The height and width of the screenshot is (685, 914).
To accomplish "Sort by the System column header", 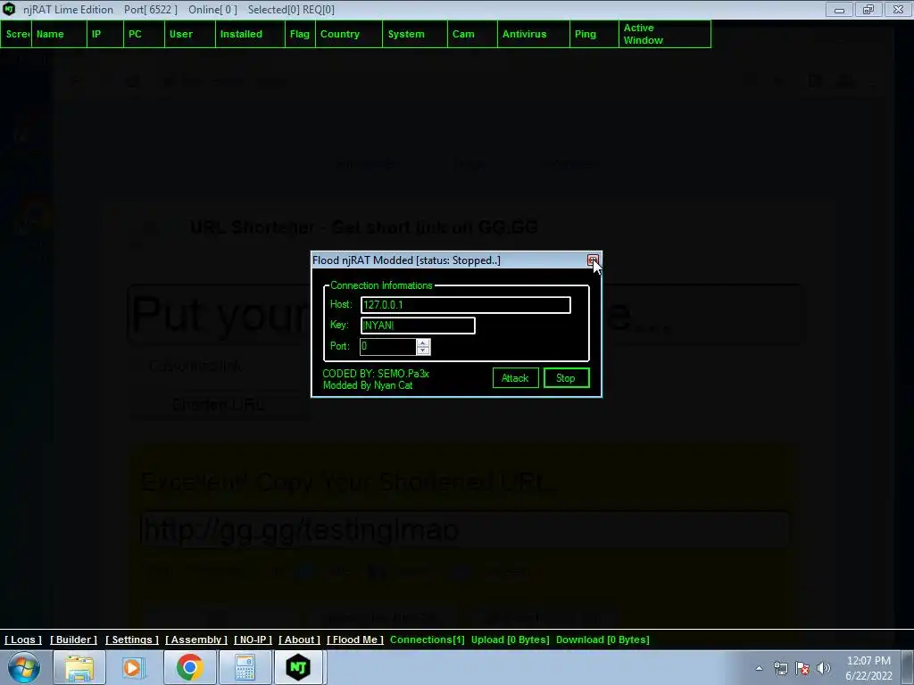I will (415, 34).
